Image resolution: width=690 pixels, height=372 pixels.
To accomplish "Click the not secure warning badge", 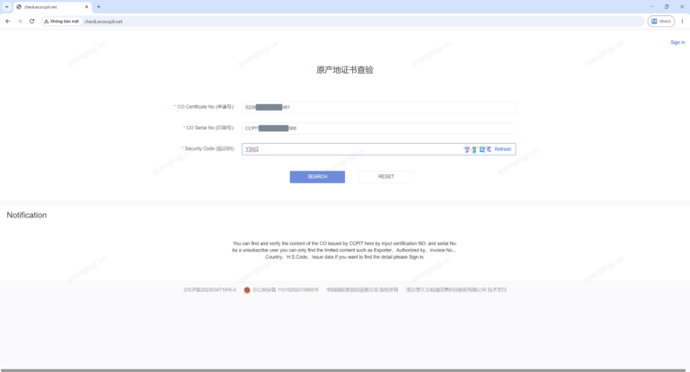I will click(x=62, y=22).
